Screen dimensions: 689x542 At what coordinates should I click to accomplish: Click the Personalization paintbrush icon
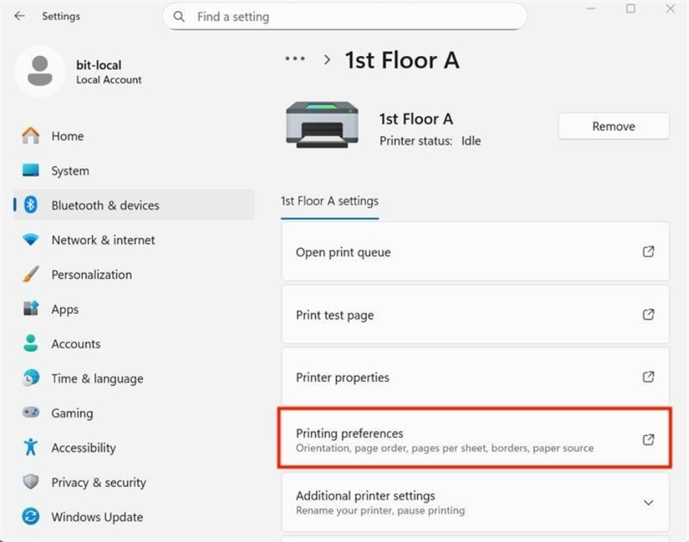pyautogui.click(x=31, y=274)
